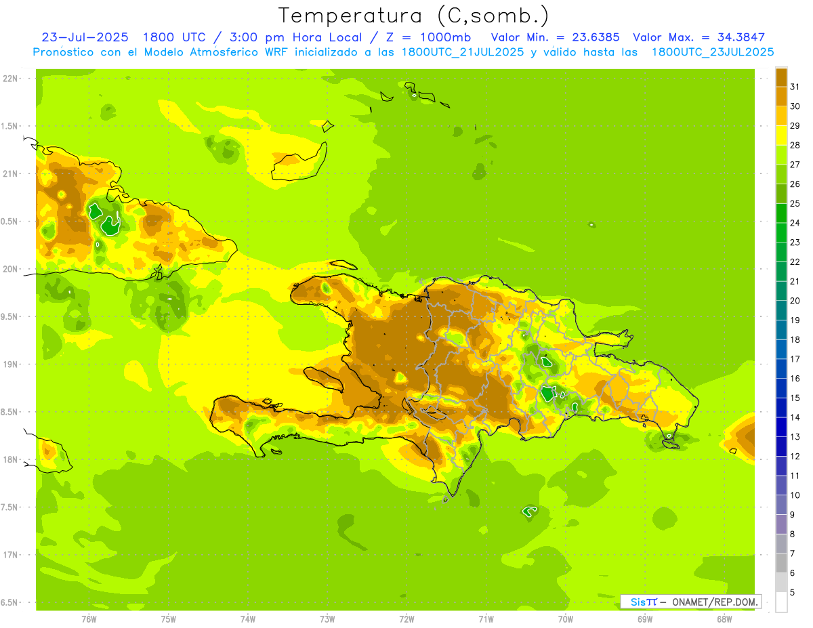Click the dark-orange legend swatch above 31

click(x=781, y=77)
